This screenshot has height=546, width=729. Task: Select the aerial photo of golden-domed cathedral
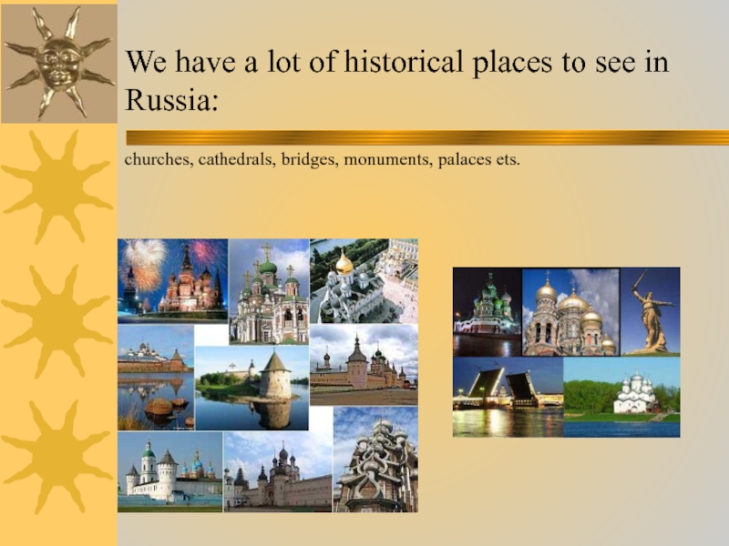[x=364, y=281]
